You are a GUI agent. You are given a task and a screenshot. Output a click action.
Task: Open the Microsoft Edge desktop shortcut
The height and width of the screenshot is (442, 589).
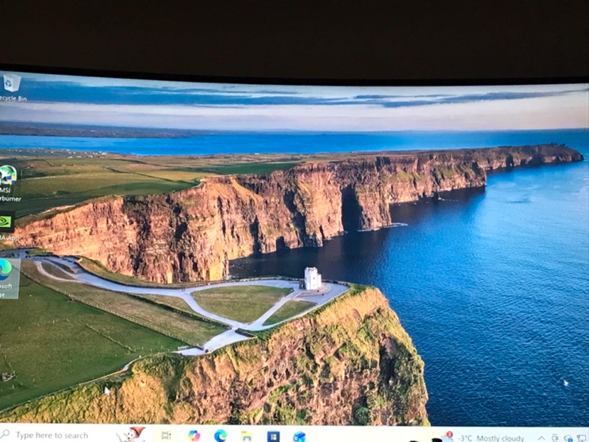tap(6, 270)
